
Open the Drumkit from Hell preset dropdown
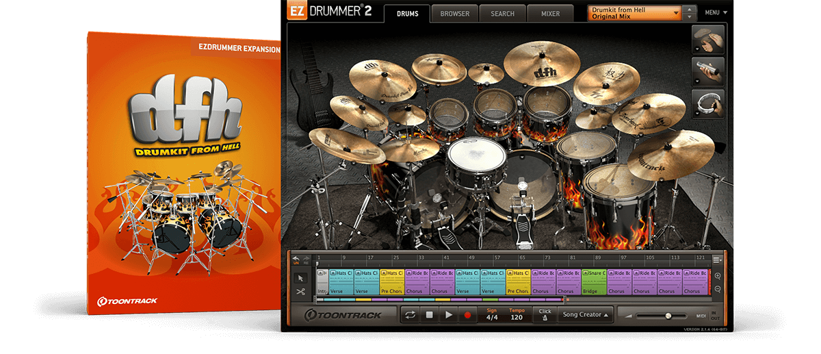(x=635, y=13)
